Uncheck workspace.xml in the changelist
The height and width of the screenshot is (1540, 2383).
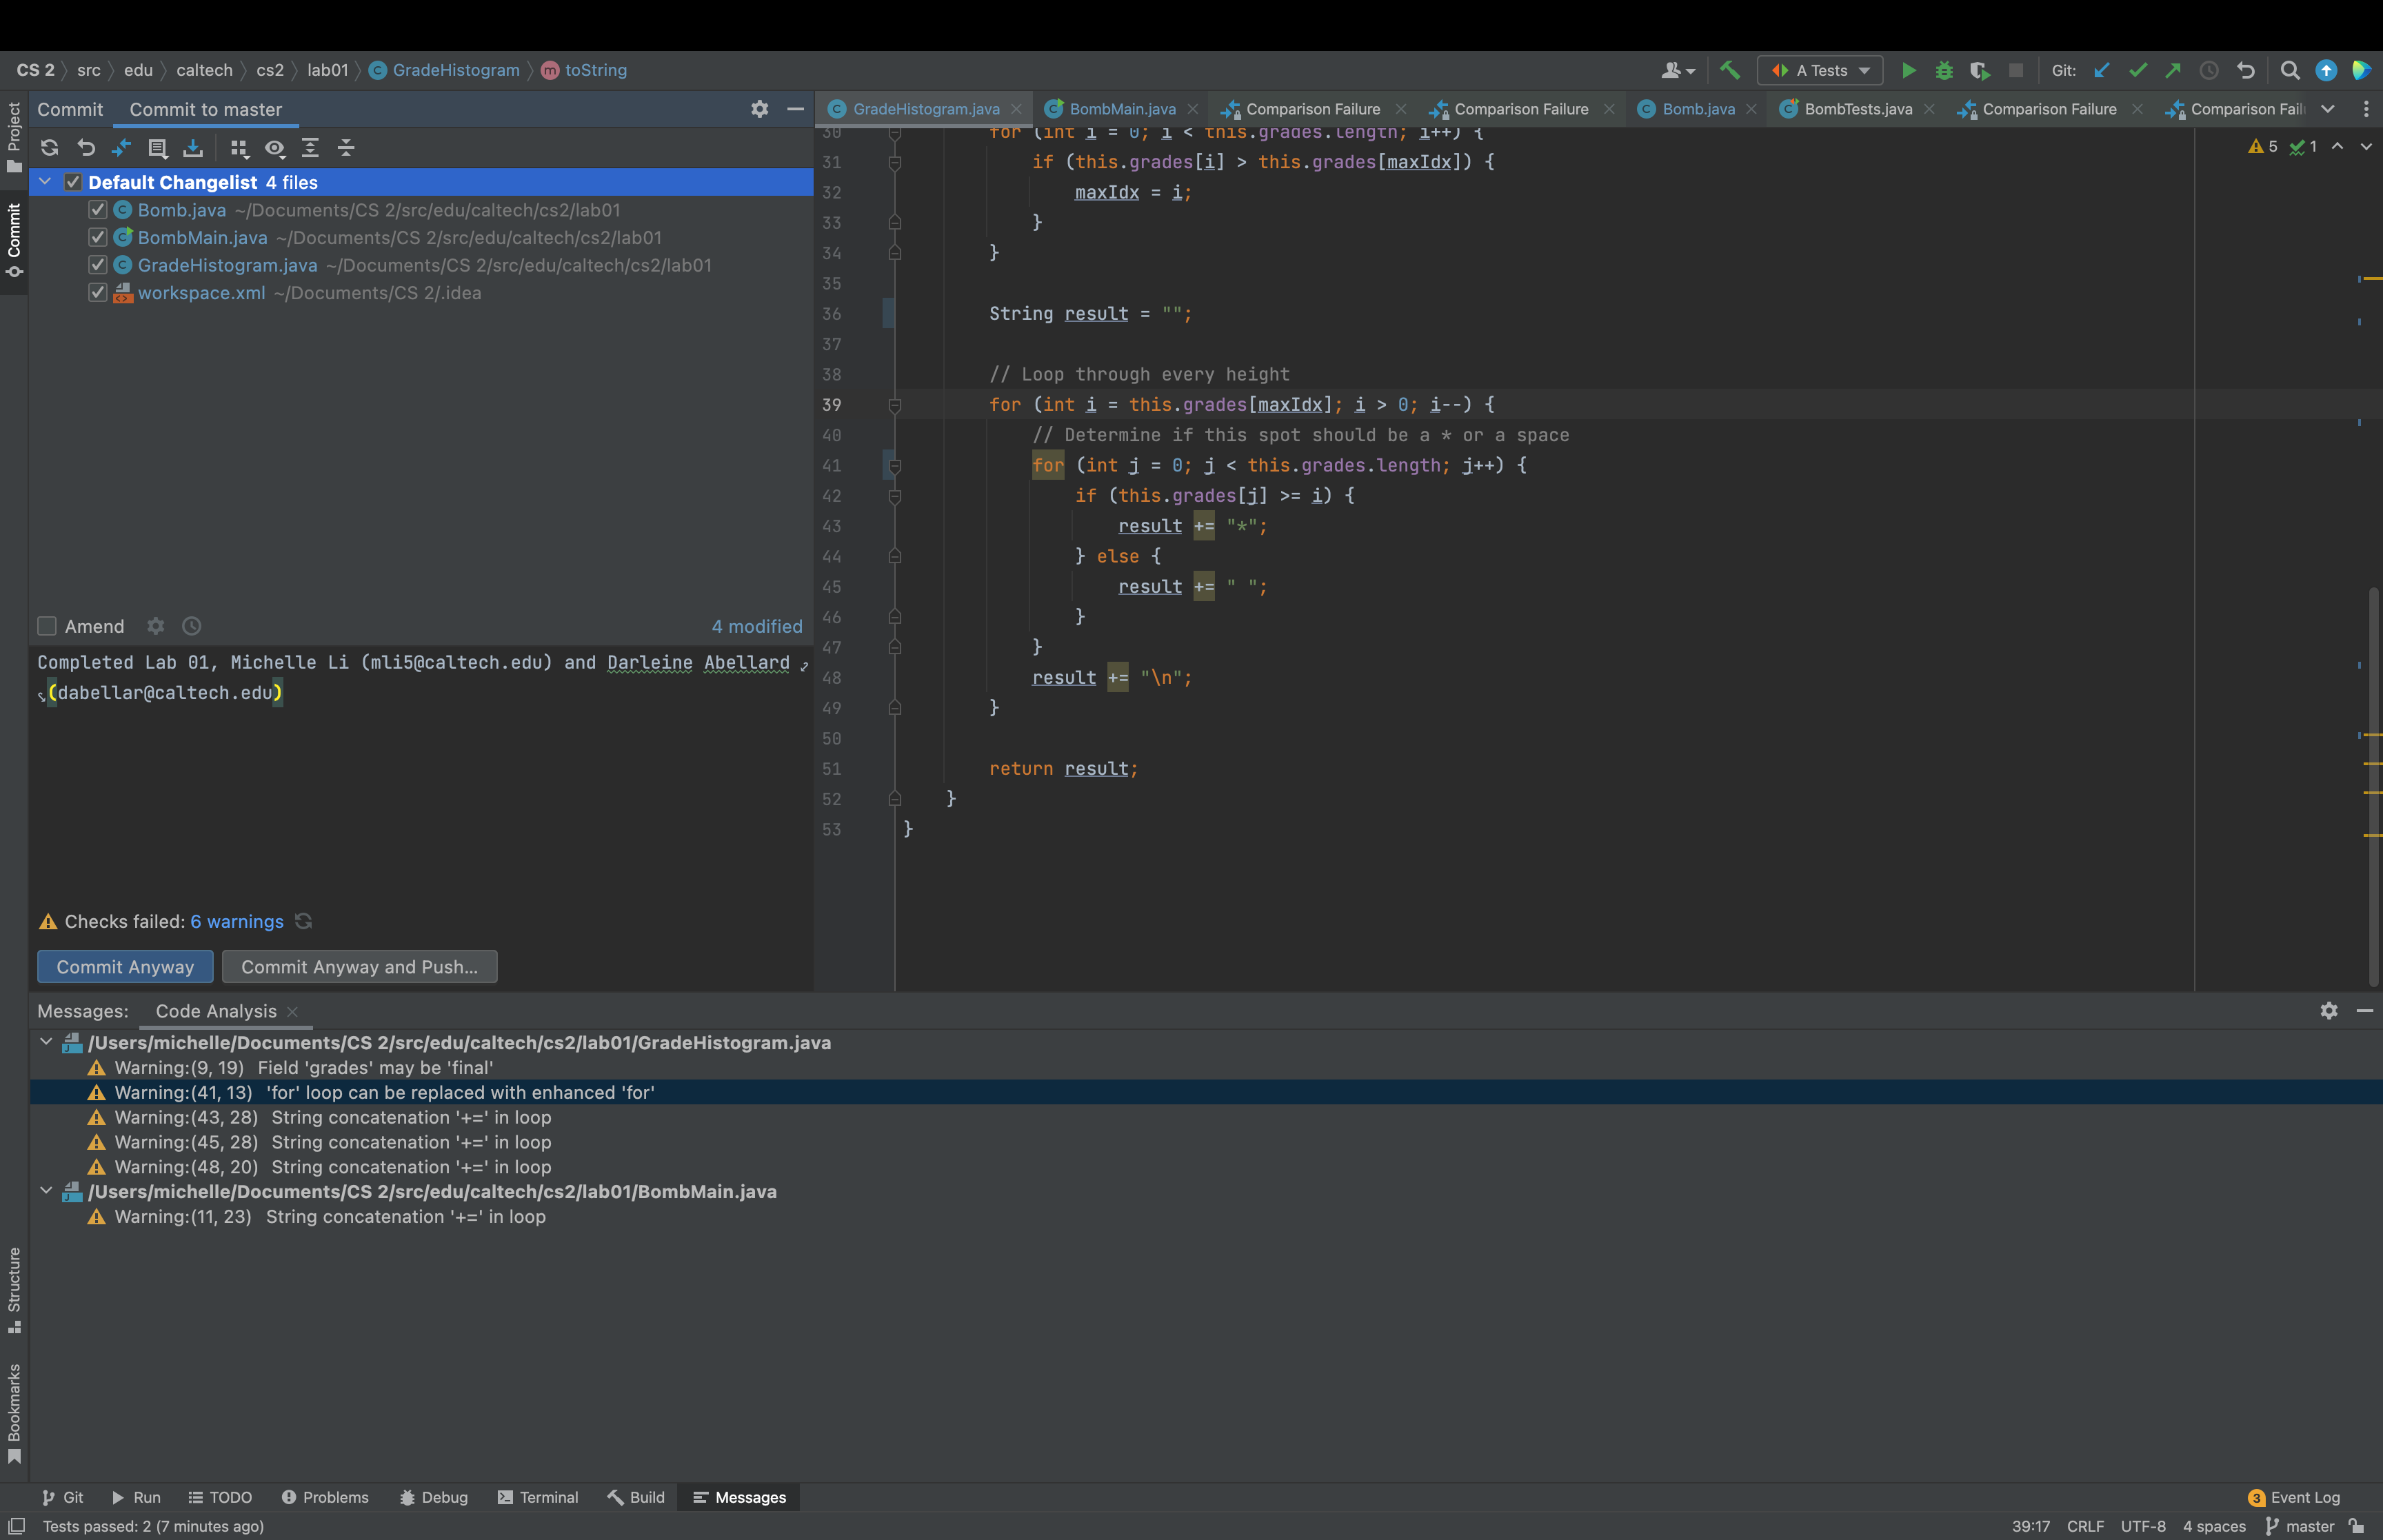(97, 293)
